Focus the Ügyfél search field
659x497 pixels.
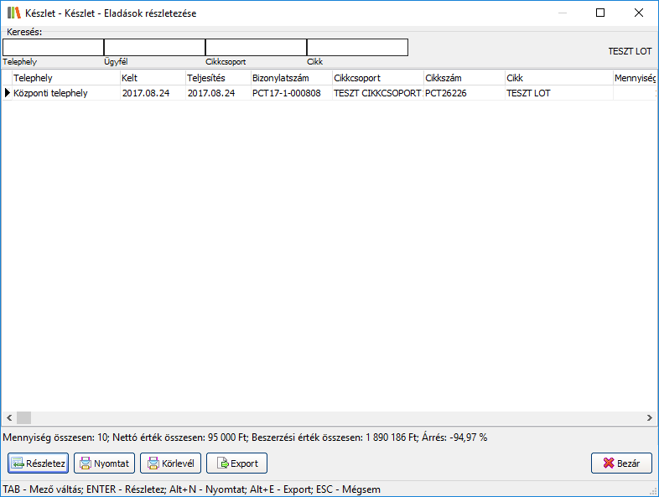coord(154,47)
